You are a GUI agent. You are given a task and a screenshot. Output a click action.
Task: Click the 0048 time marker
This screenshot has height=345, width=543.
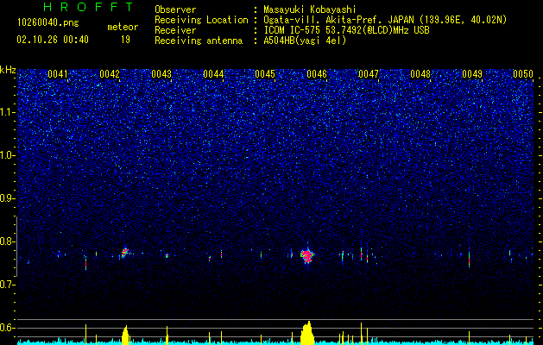[420, 74]
